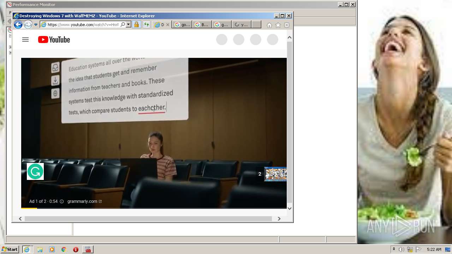
Task: Focus the youtube.com address bar
Action: tap(83, 25)
